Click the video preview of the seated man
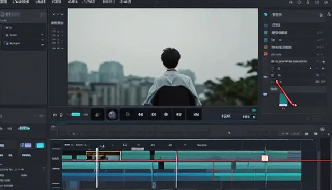The width and height of the screenshot is (332, 190). pyautogui.click(x=163, y=57)
